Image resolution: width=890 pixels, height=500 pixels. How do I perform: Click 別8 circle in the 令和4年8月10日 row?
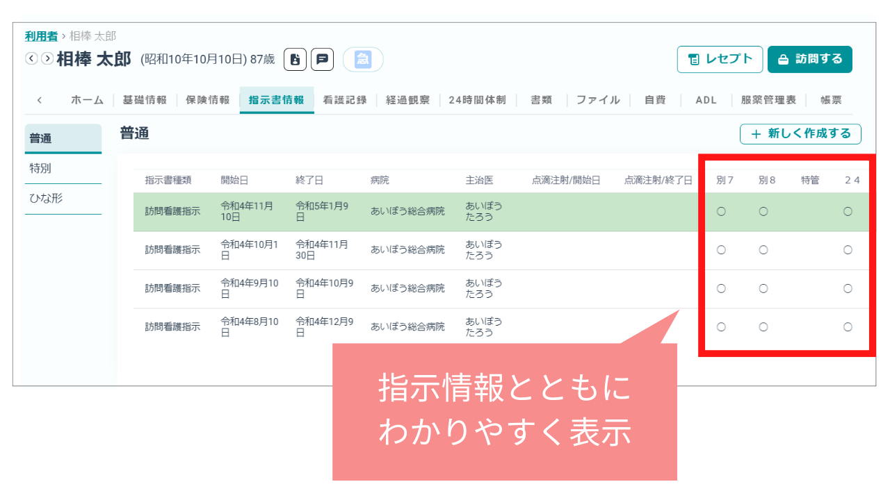point(763,327)
